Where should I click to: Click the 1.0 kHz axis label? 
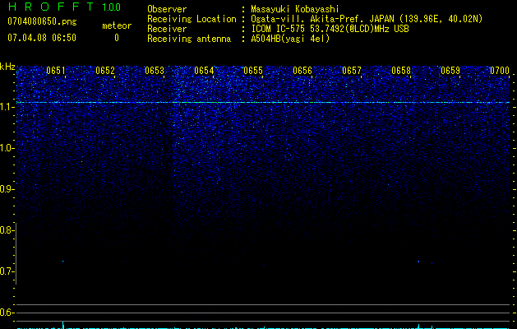[7, 148]
